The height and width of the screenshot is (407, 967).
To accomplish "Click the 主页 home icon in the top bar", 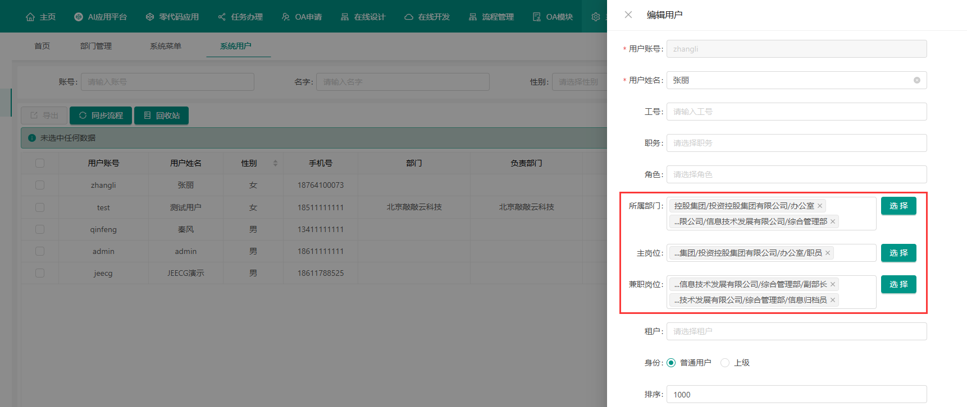I will 30,17.
